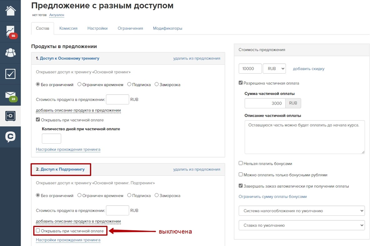
Task: Select Ограничен временем for the Подтренинг product
Action: point(79,195)
